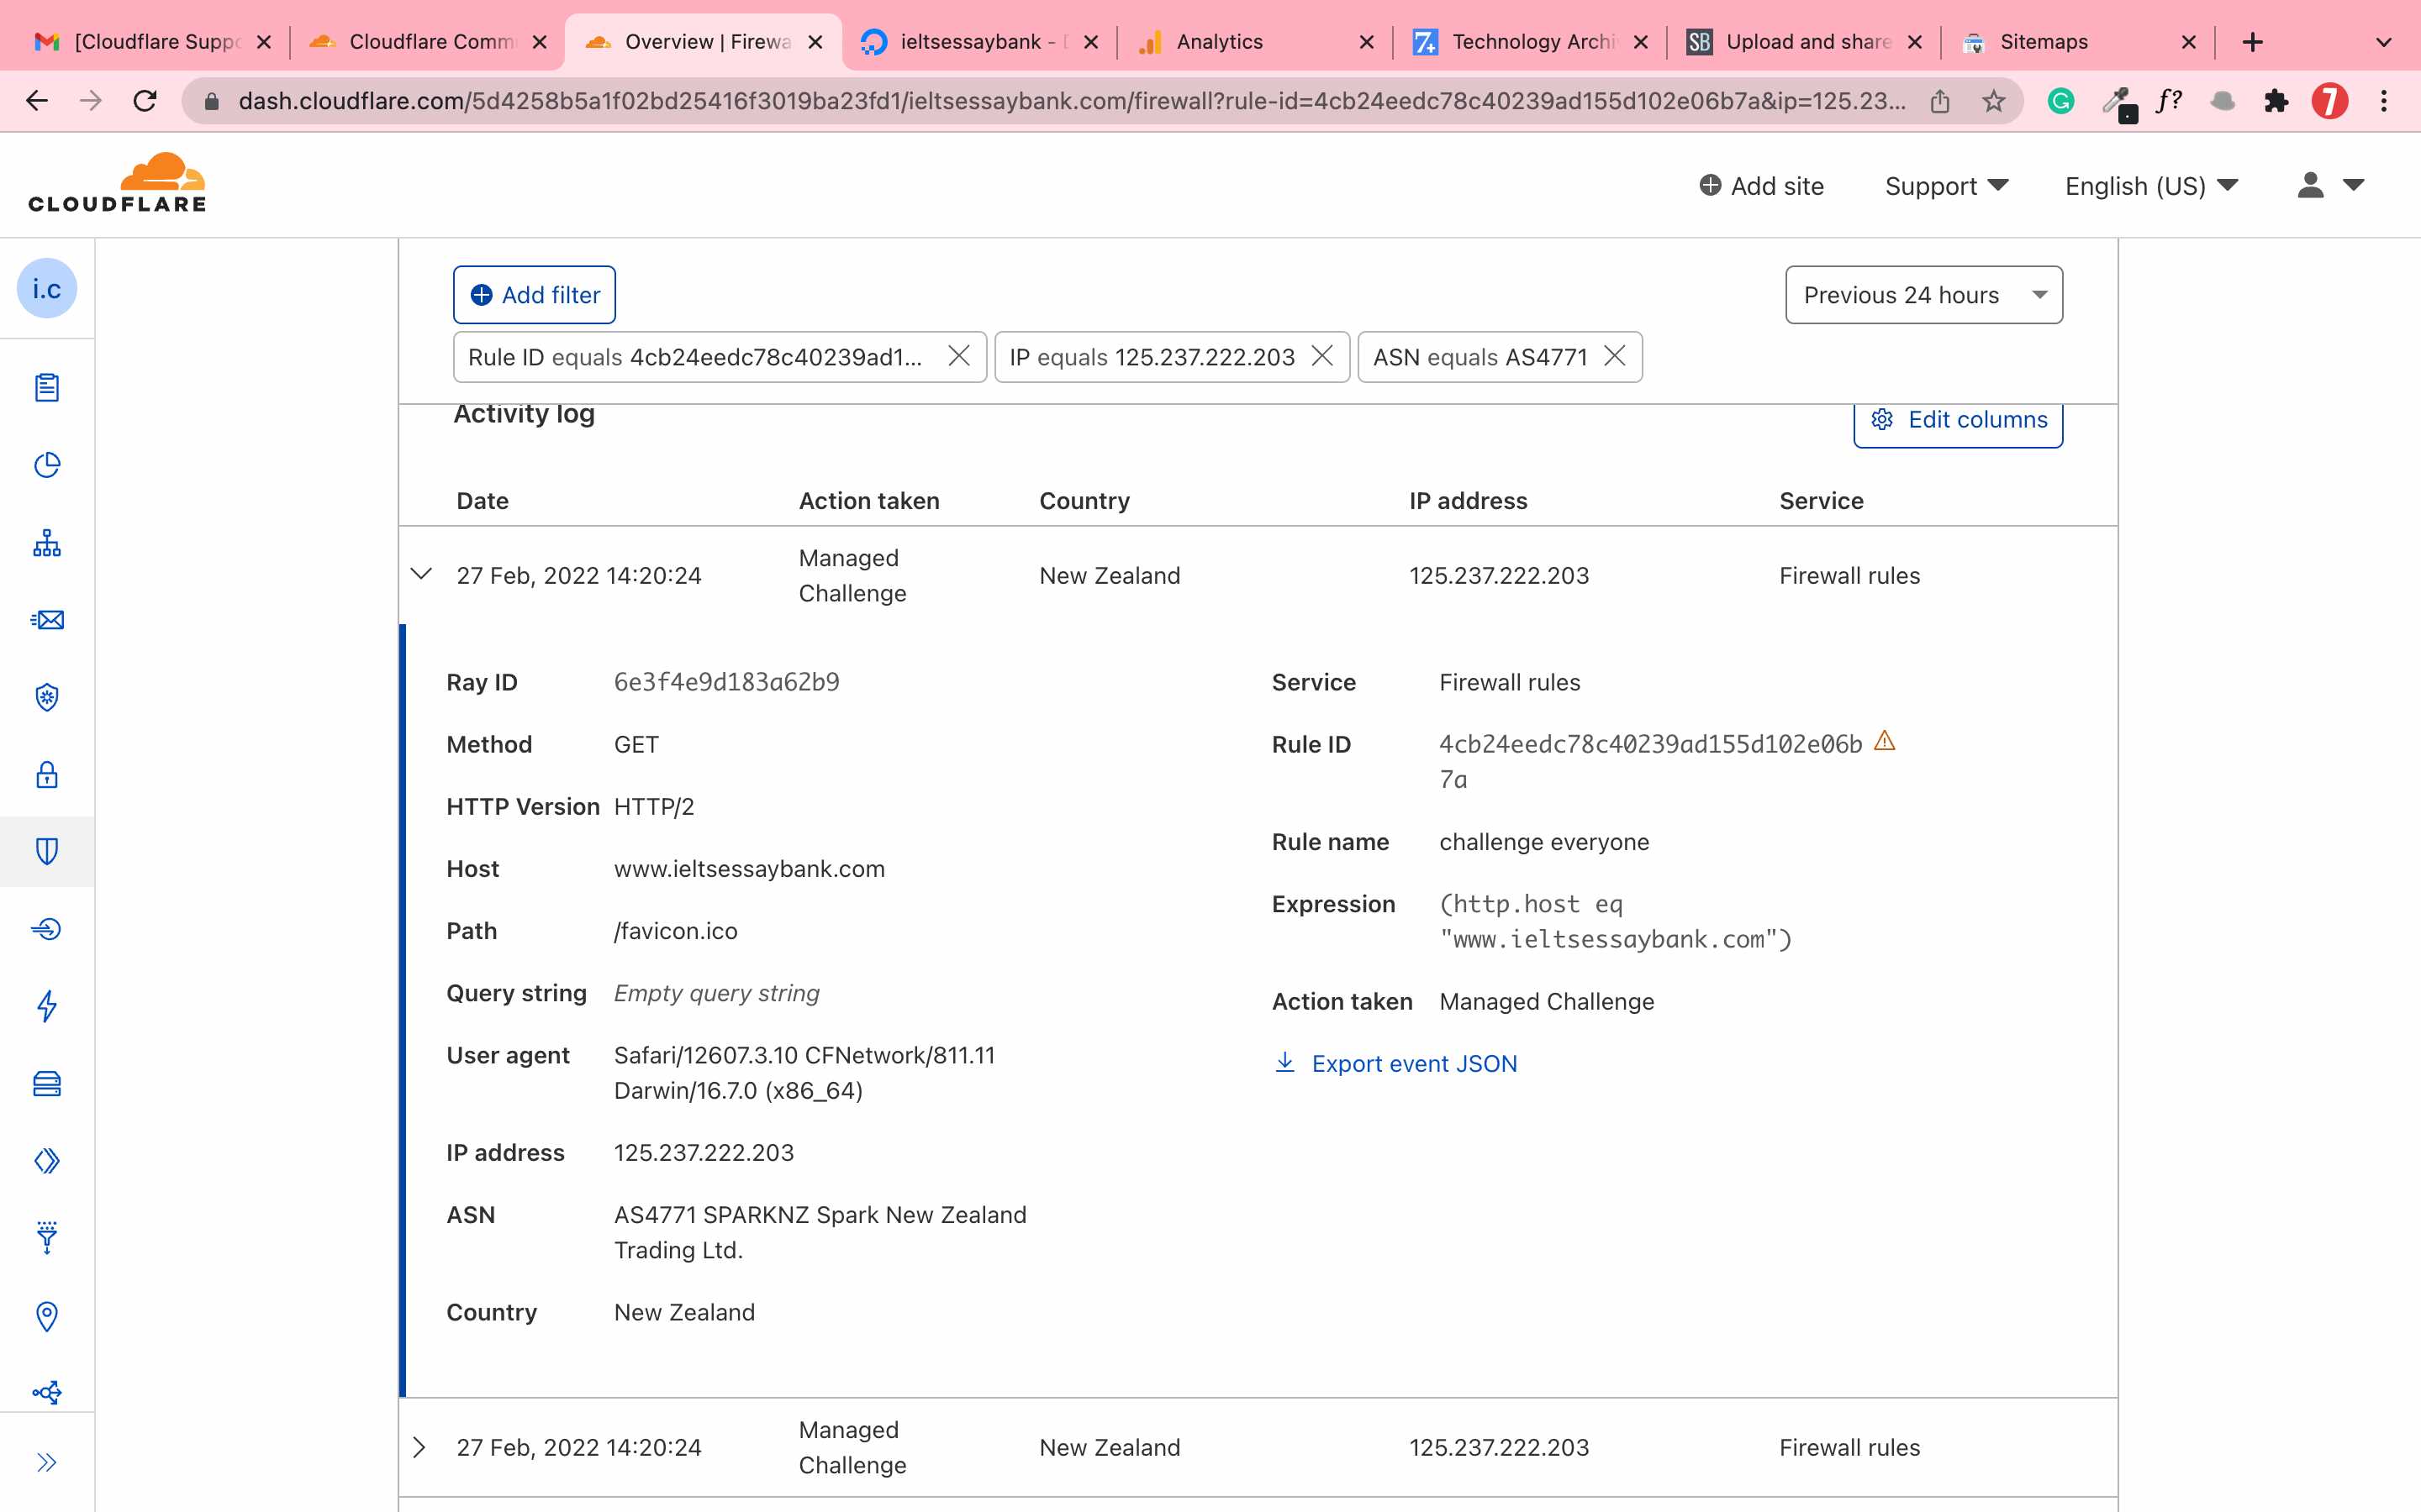This screenshot has width=2421, height=1512.
Task: Open the DNS network tree sidebar icon
Action: [47, 543]
